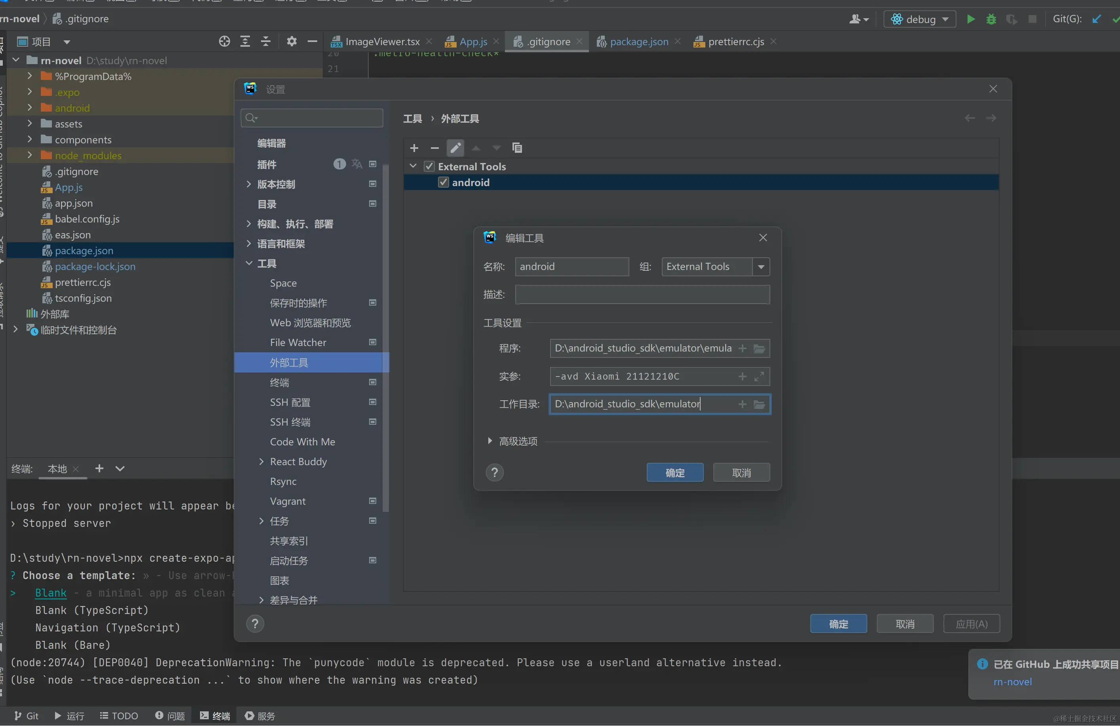Cancel the Edit Tool dialog
This screenshot has width=1120, height=726.
coord(741,472)
